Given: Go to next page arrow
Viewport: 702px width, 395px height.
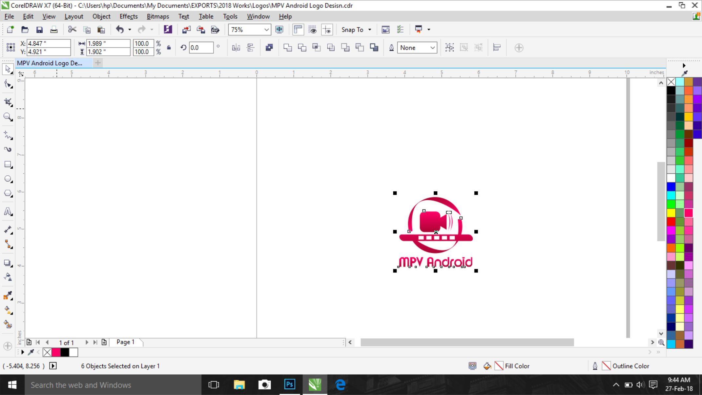Looking at the screenshot, I should pos(87,342).
